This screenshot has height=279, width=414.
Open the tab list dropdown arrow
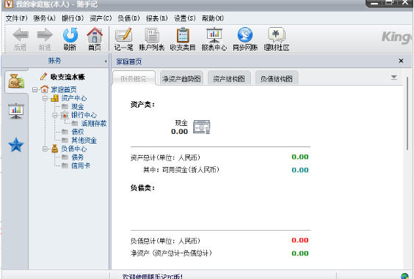(394, 77)
